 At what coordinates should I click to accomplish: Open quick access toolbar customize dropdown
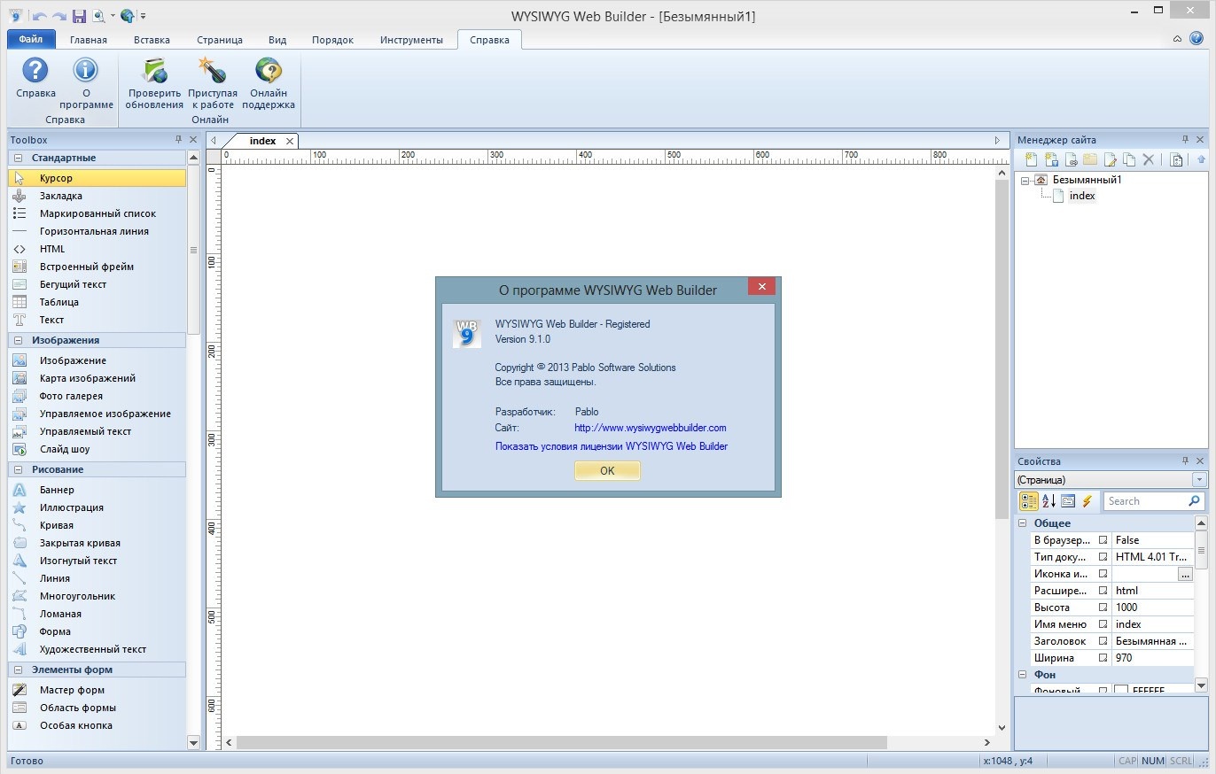144,16
